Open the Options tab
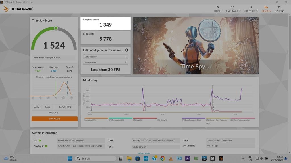Viewport: 291px width, 163px height. (x=279, y=9)
